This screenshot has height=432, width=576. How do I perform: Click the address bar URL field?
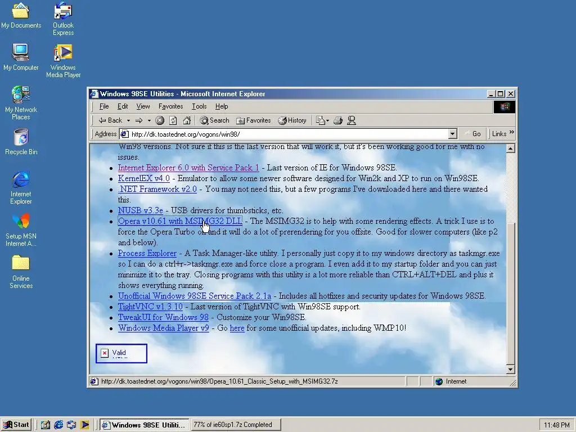pos(289,134)
